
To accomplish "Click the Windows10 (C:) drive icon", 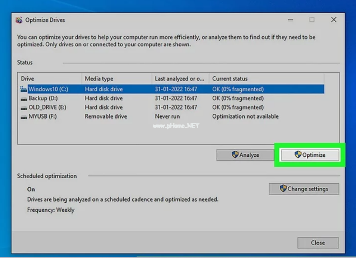I will pos(24,89).
